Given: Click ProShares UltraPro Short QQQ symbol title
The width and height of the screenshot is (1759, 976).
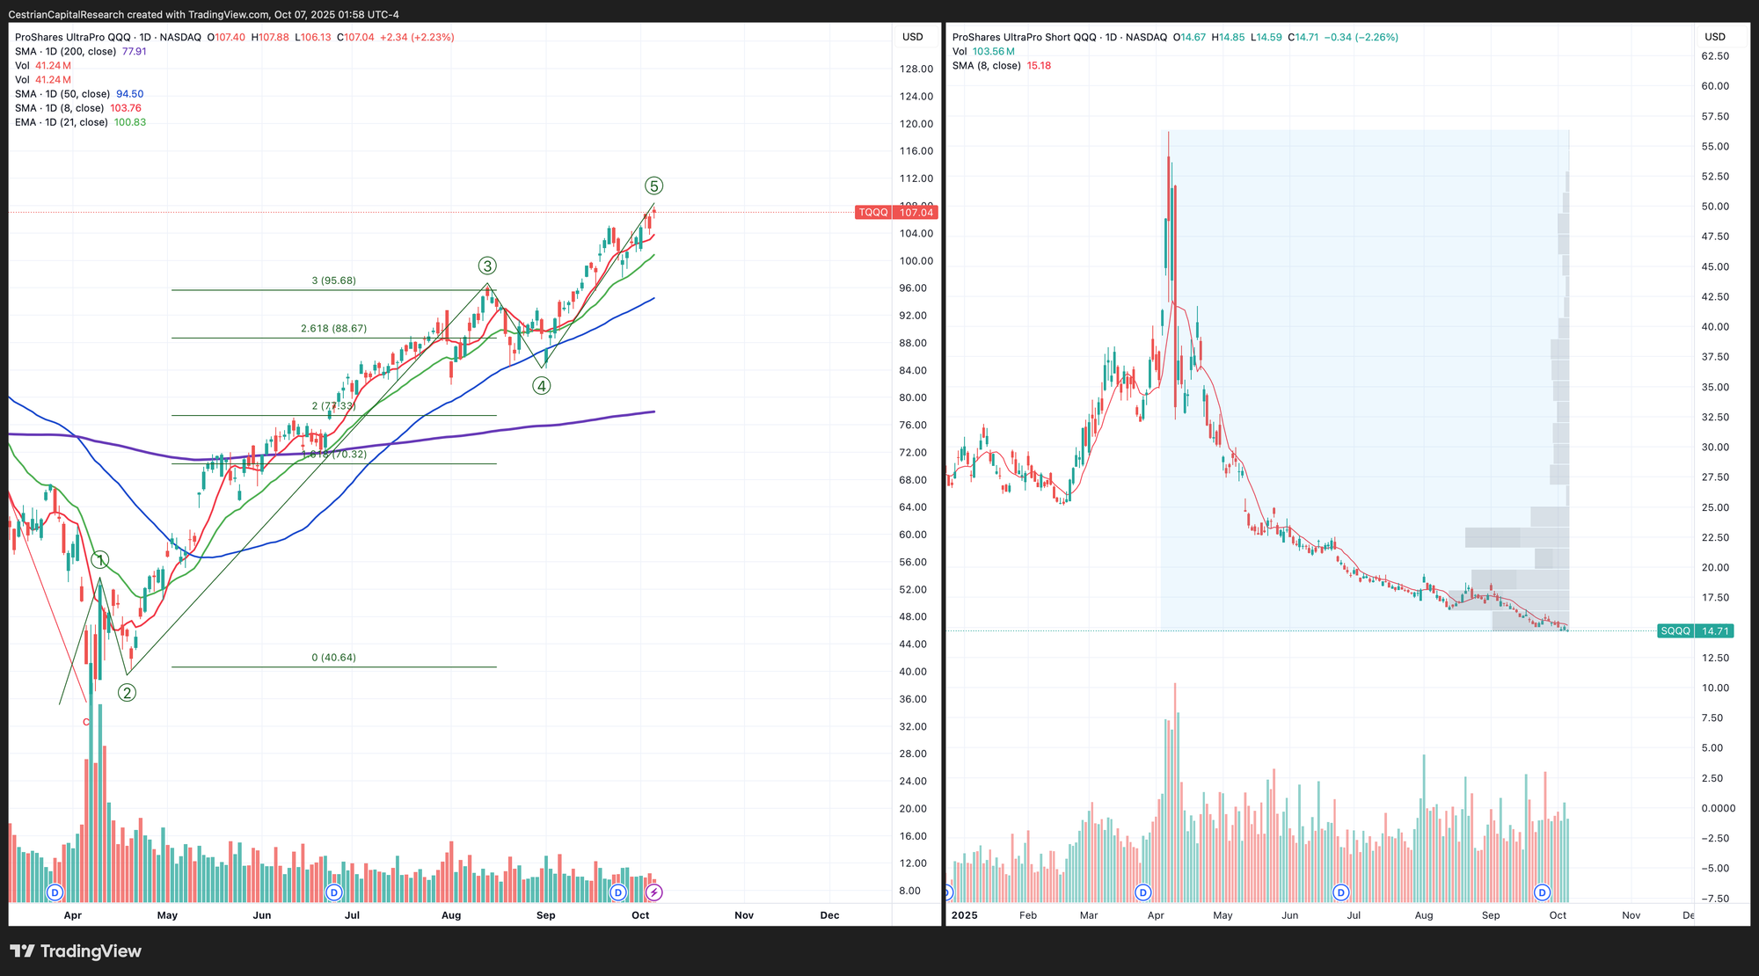Looking at the screenshot, I should click(1024, 38).
